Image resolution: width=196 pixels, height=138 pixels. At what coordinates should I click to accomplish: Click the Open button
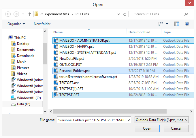coord(147,129)
